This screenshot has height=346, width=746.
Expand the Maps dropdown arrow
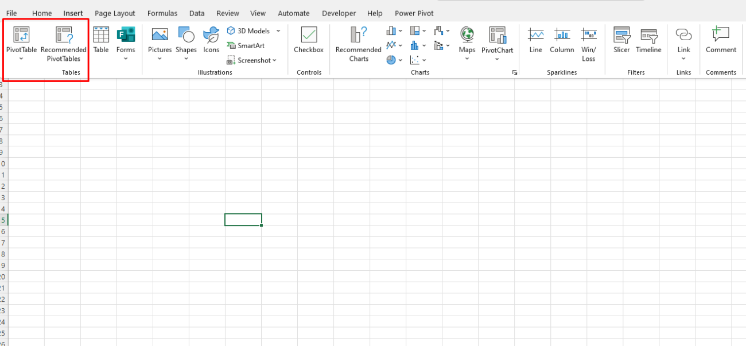click(x=467, y=59)
